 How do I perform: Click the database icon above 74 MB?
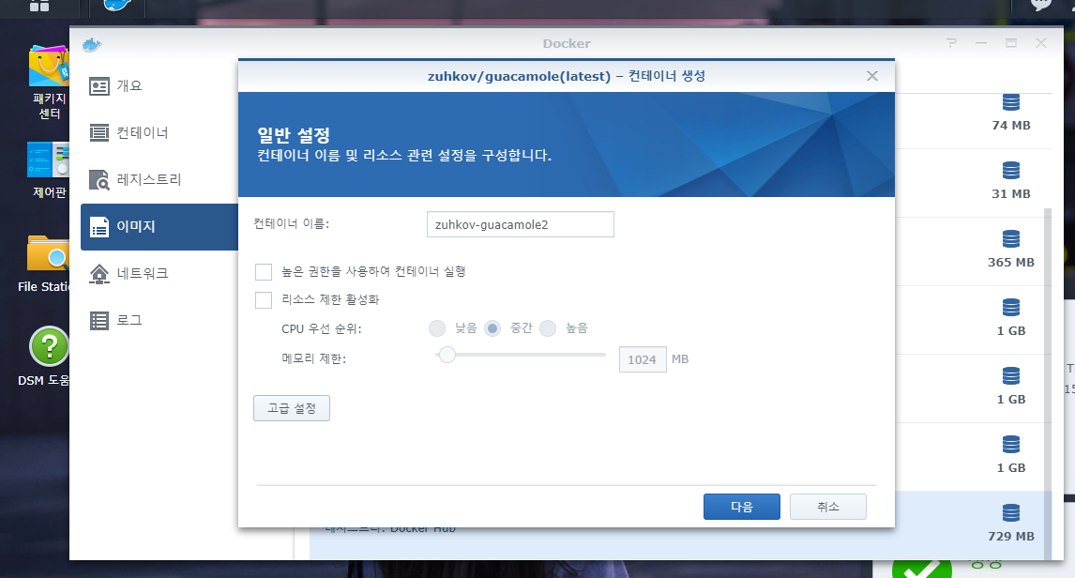click(1011, 102)
